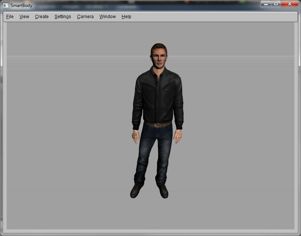Viewport: 301px width, 236px height.
Task: Minimize the SmartBody window
Action: (266, 4)
